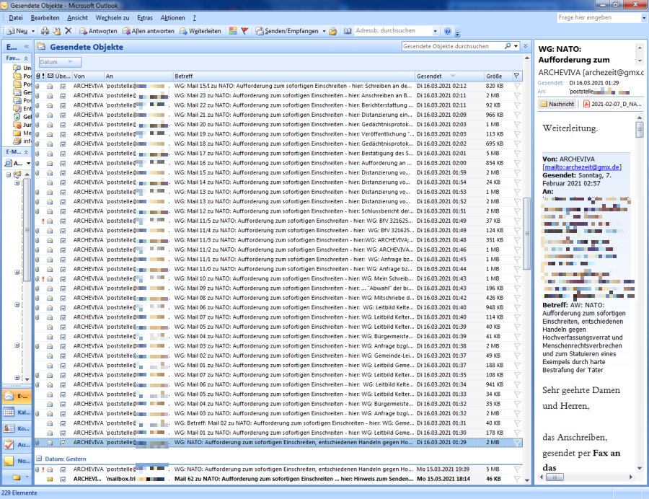Open the Wechseln zu menu
This screenshot has height=499, width=649.
point(112,18)
